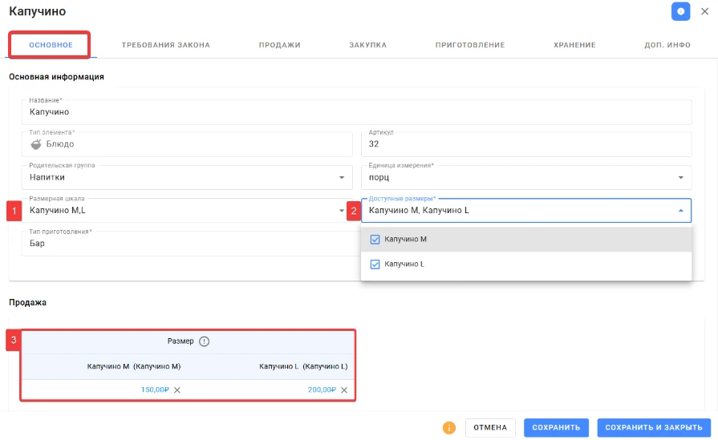The width and height of the screenshot is (718, 440).
Task: Click the Отмена button
Action: (490, 428)
